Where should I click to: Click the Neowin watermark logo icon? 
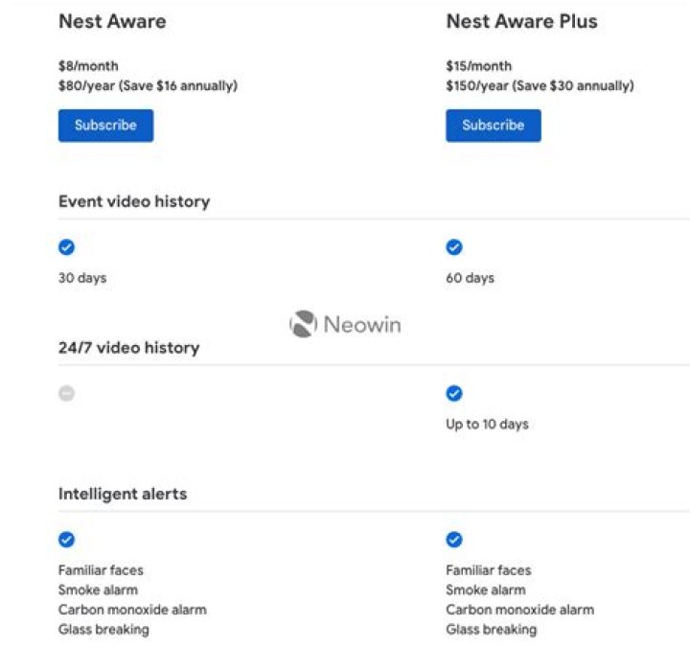click(x=303, y=324)
